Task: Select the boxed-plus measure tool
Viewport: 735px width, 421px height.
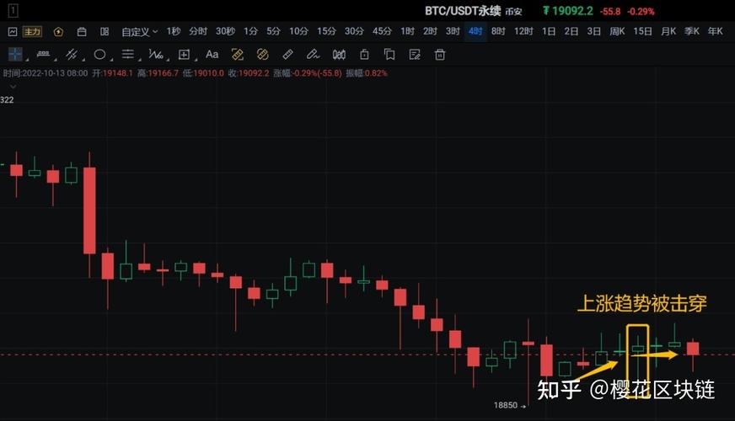Action: point(185,55)
